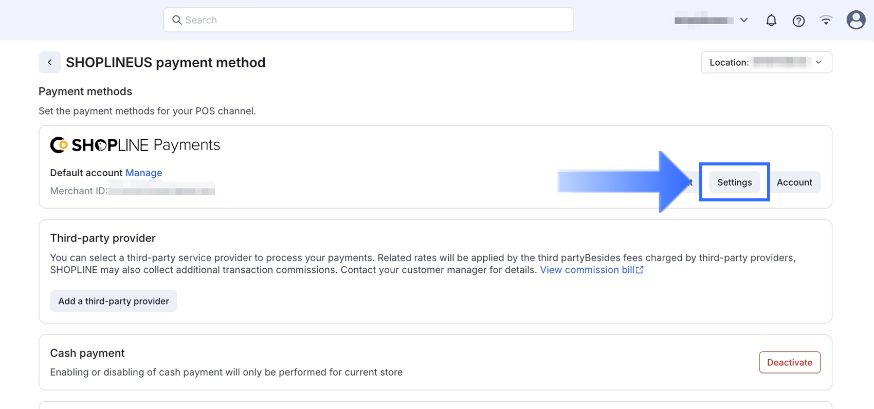874x409 pixels.
Task: Click the back arrow button
Action: point(49,62)
